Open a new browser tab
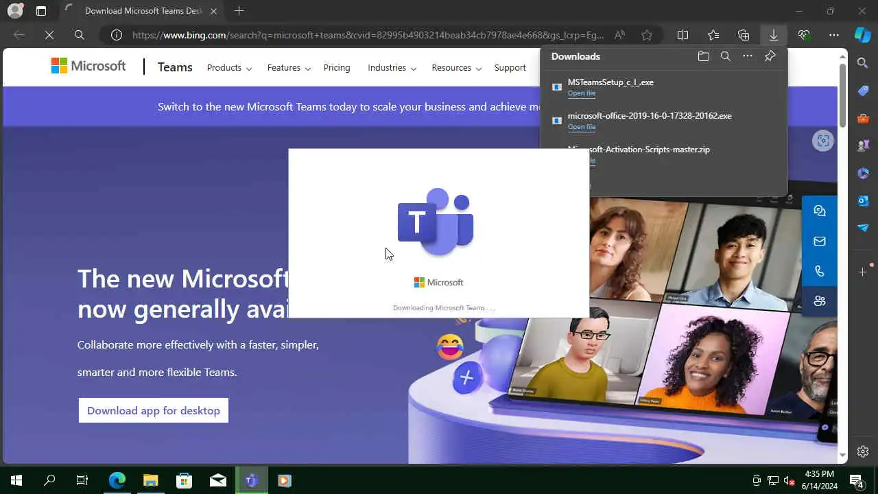This screenshot has height=494, width=878. 239,11
